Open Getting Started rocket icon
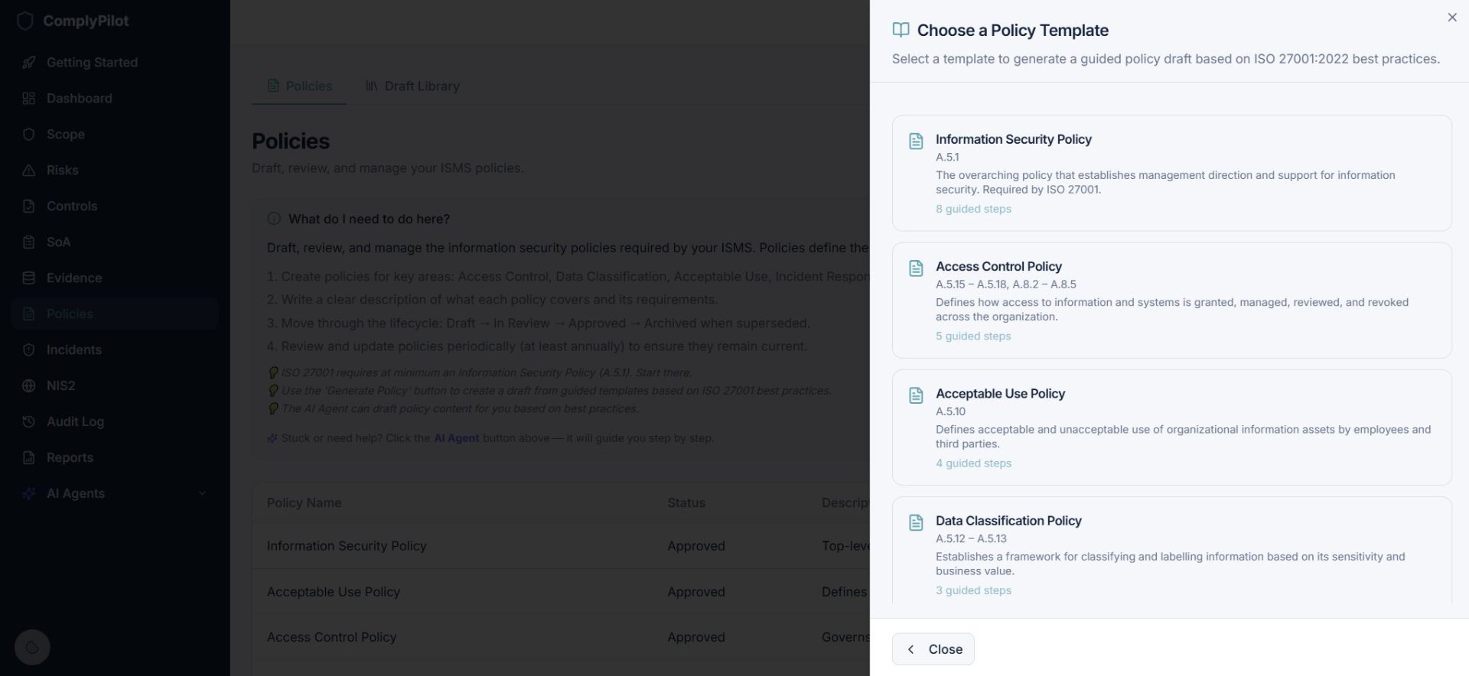 (x=29, y=63)
